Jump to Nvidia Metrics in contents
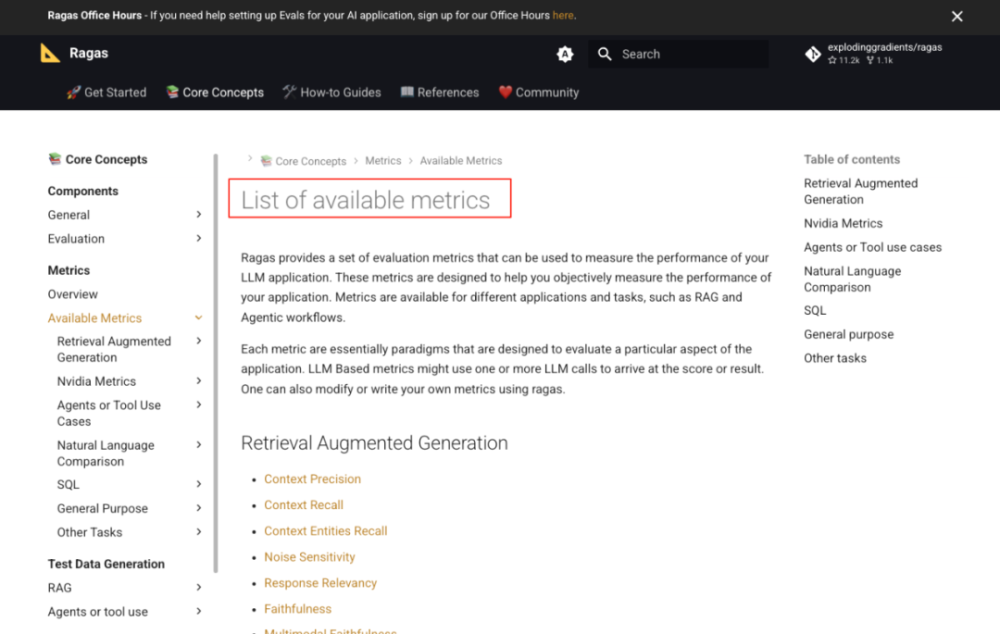This screenshot has width=1000, height=634. point(844,224)
